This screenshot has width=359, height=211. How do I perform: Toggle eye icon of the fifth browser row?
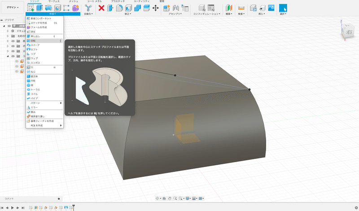pyautogui.click(x=13, y=51)
